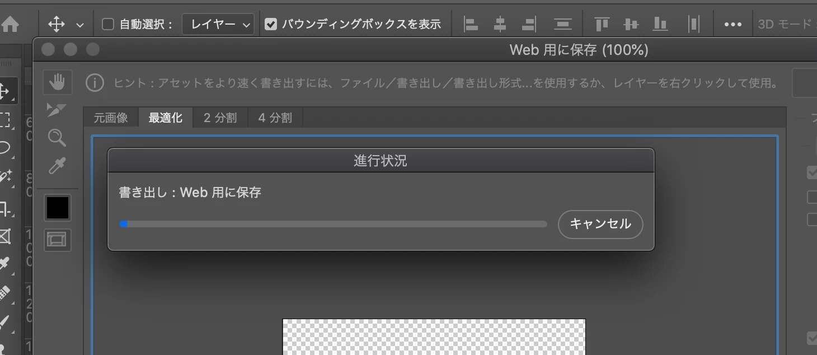Align right edges icon

pyautogui.click(x=529, y=25)
